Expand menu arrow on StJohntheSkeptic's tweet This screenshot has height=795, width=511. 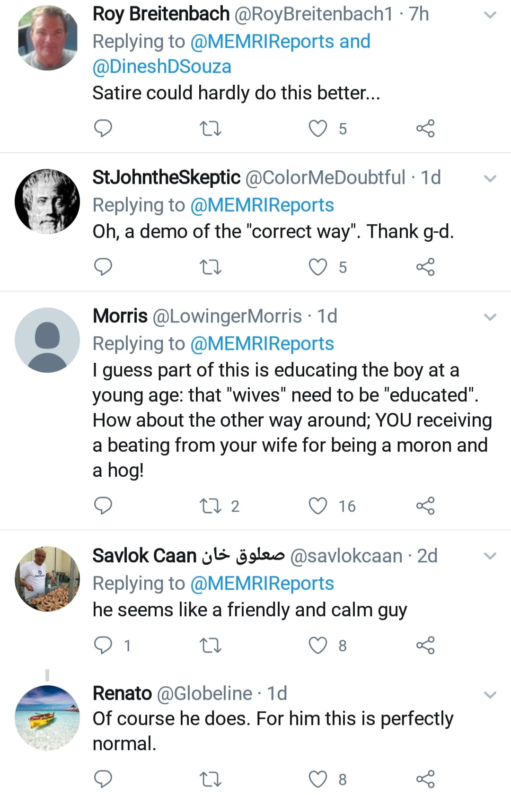tap(490, 179)
